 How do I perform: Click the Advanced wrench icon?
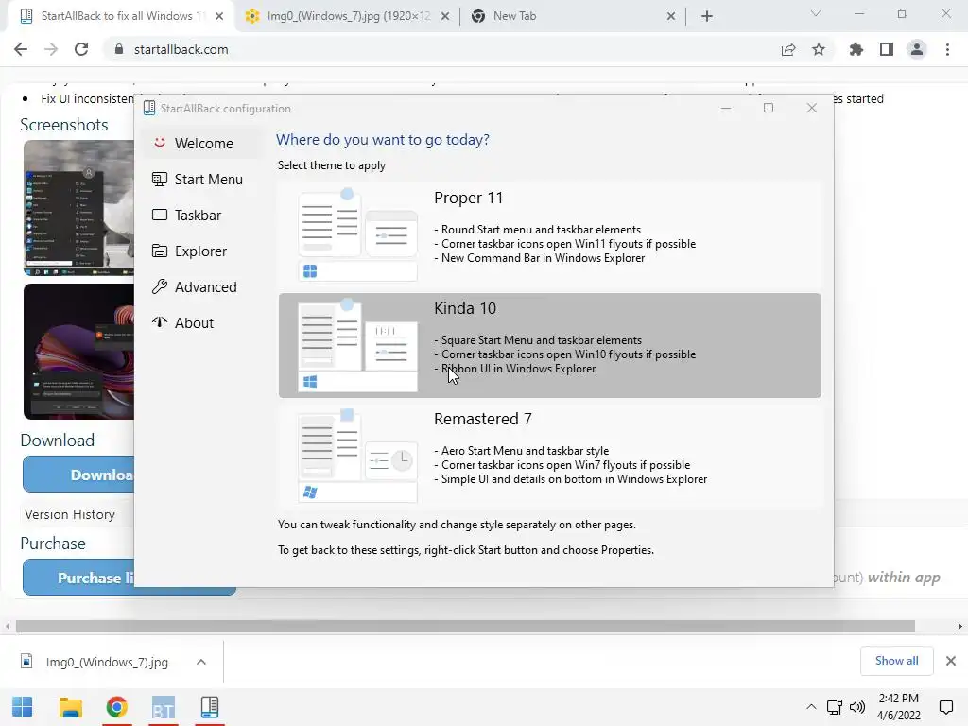point(159,286)
